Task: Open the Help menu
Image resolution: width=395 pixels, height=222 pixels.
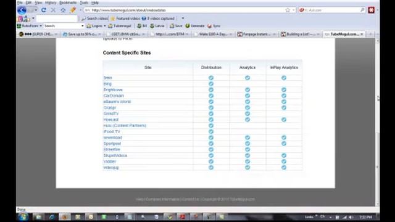Action: (94, 2)
